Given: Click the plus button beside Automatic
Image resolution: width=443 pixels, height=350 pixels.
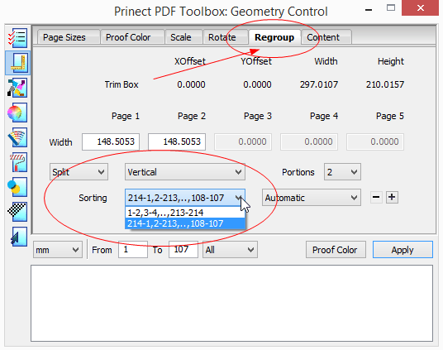Looking at the screenshot, I should 392,197.
